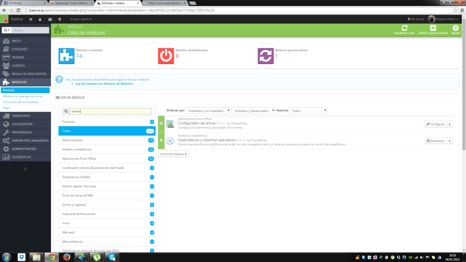
Task: Open the shopping cart icon in top bar
Action: 31,19
